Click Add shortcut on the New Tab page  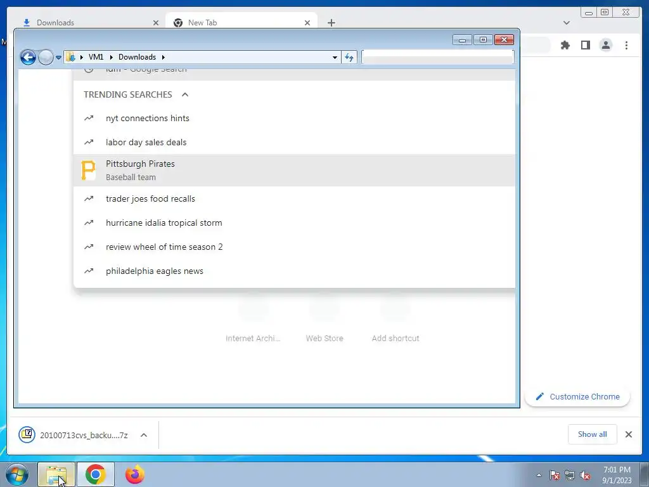point(395,320)
